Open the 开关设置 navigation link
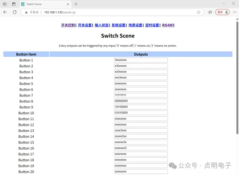239x175 pixels. click(x=85, y=25)
